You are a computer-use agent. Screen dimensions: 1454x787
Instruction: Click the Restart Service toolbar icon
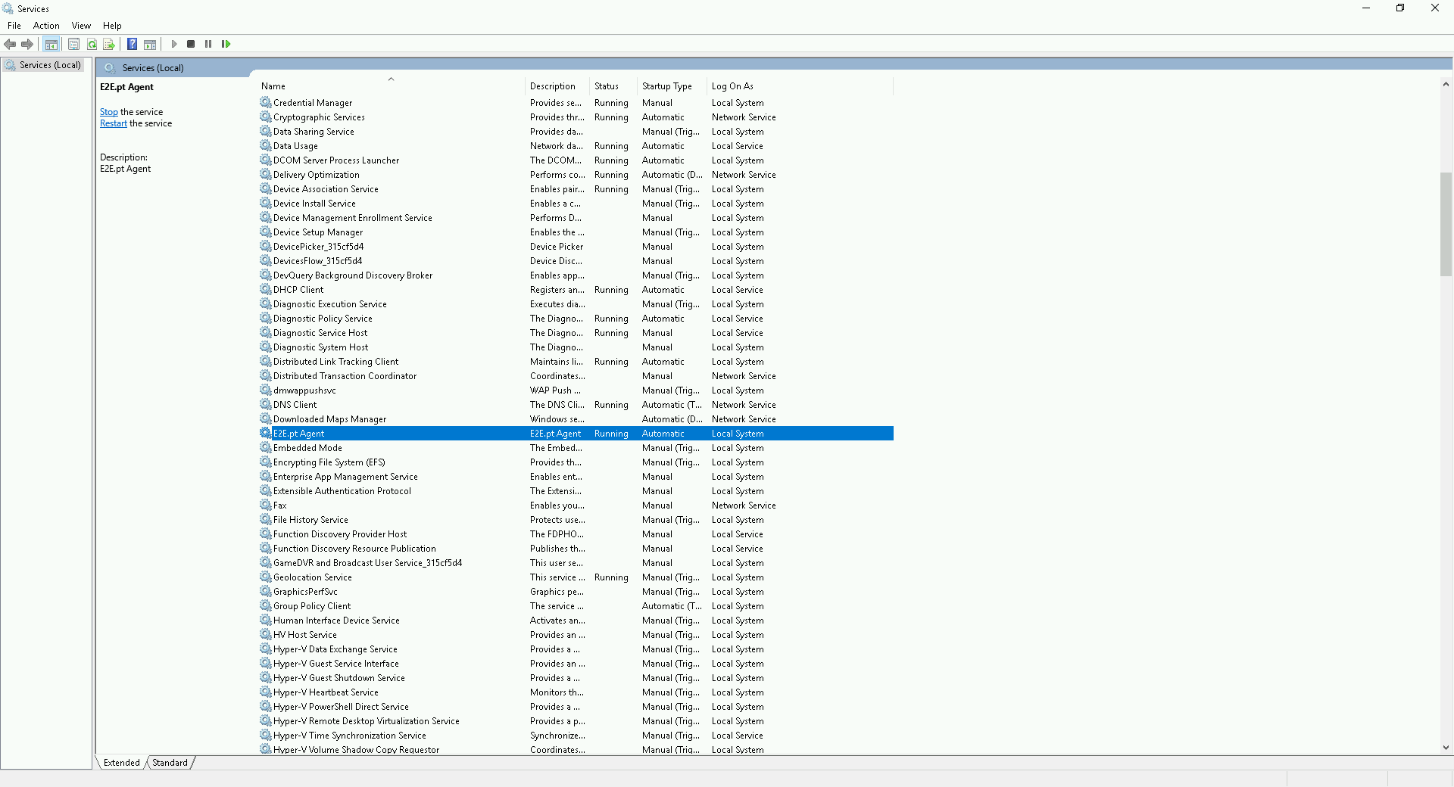tap(226, 44)
